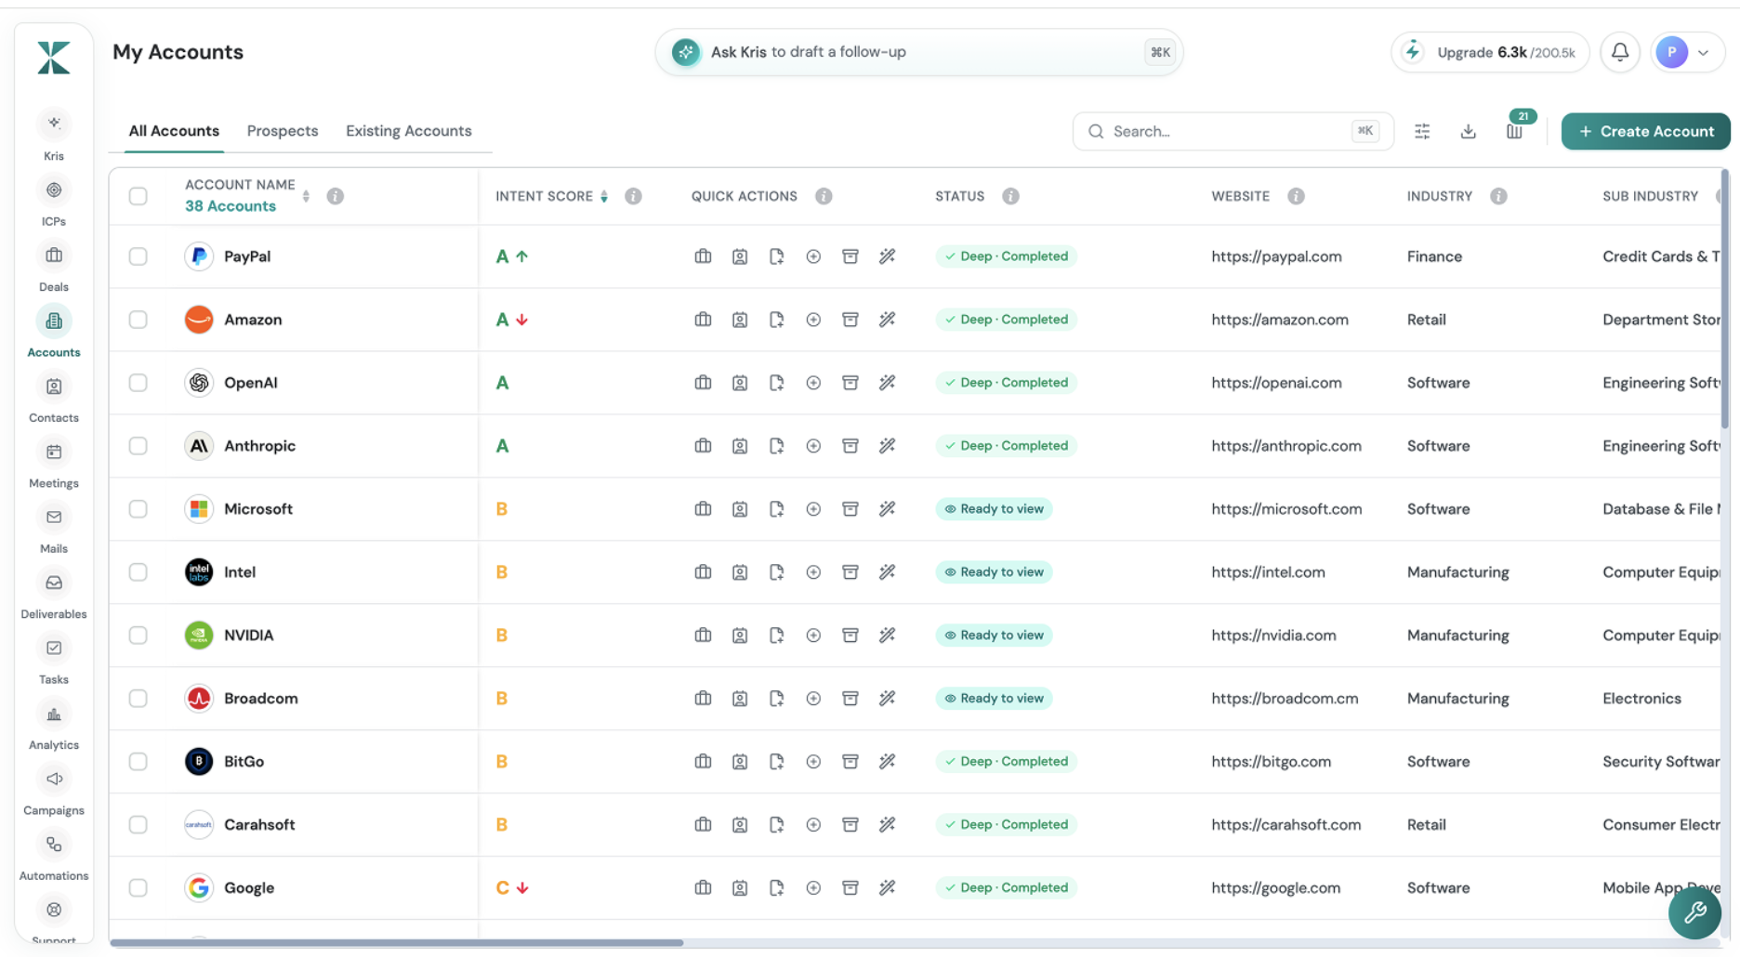Click Google's C intent score
1740x957 pixels.
coord(502,888)
